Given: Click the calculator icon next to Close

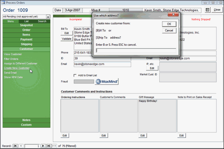Looking at the screenshot, I should point(207,10).
